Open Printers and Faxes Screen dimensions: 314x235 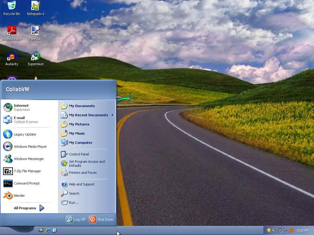click(x=87, y=173)
